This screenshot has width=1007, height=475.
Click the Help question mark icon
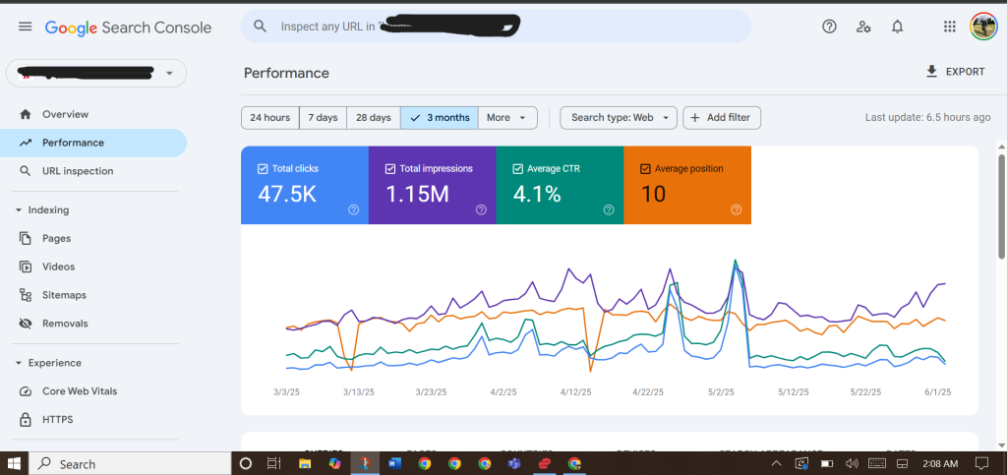tap(829, 27)
